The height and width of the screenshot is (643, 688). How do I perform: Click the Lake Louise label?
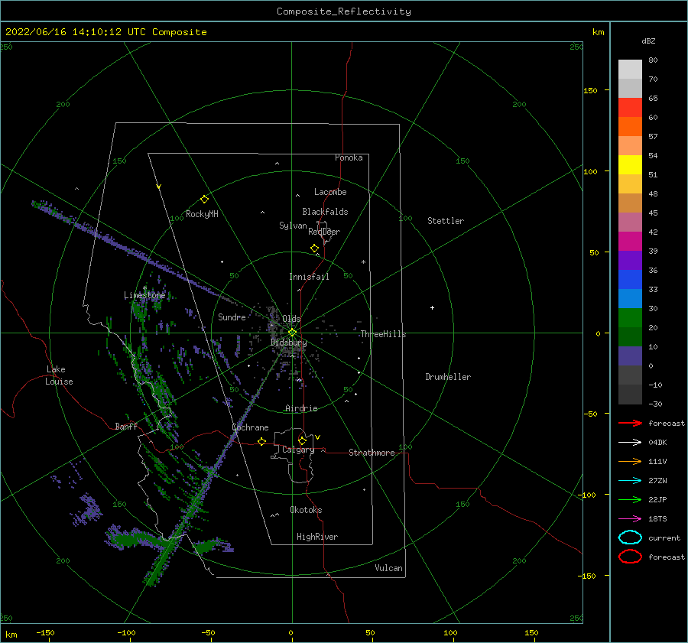(x=59, y=375)
